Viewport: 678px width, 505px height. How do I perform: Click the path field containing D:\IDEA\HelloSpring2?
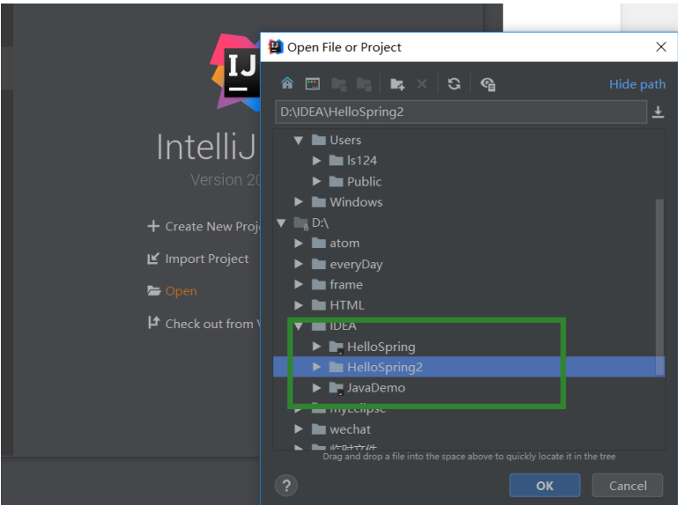click(461, 112)
